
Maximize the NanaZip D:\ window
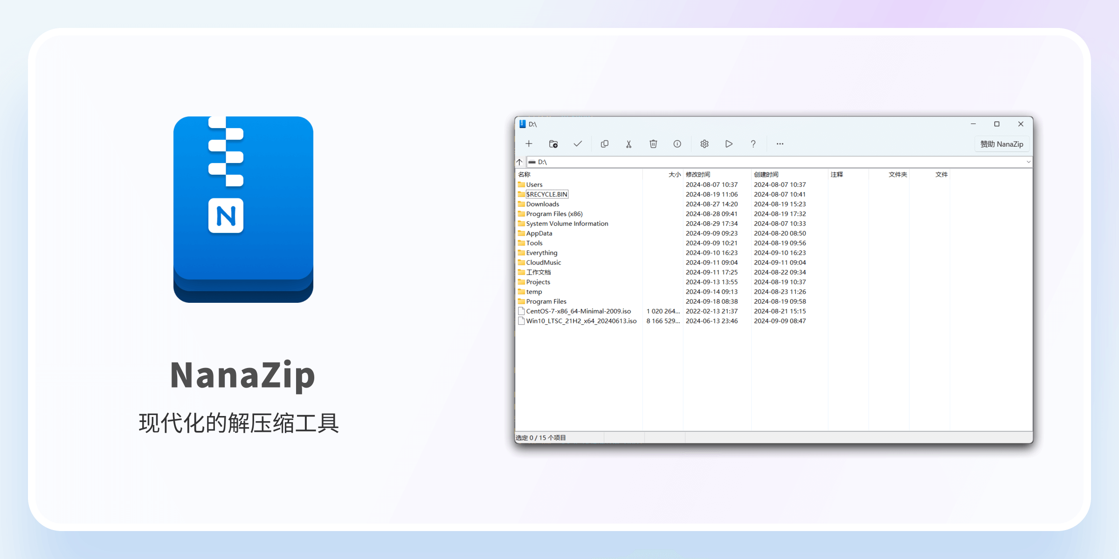pos(997,124)
